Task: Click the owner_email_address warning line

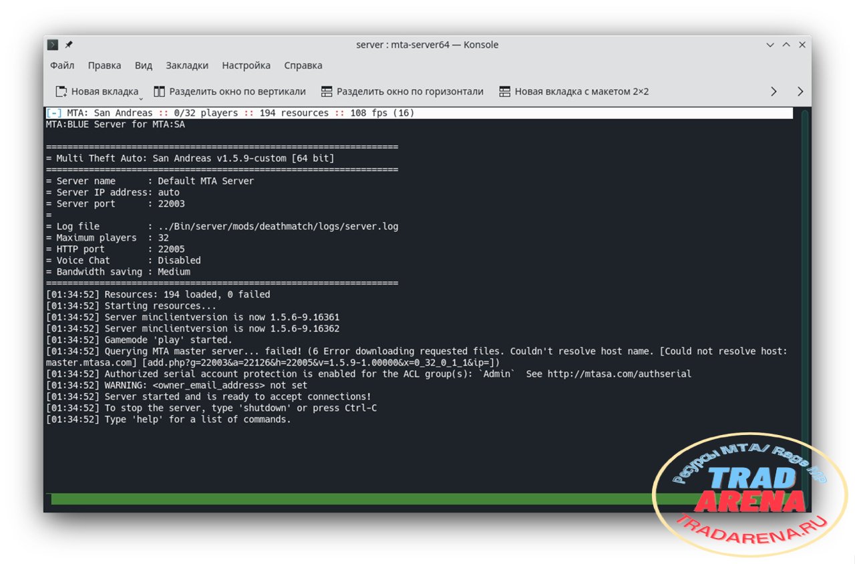Action: tap(176, 386)
